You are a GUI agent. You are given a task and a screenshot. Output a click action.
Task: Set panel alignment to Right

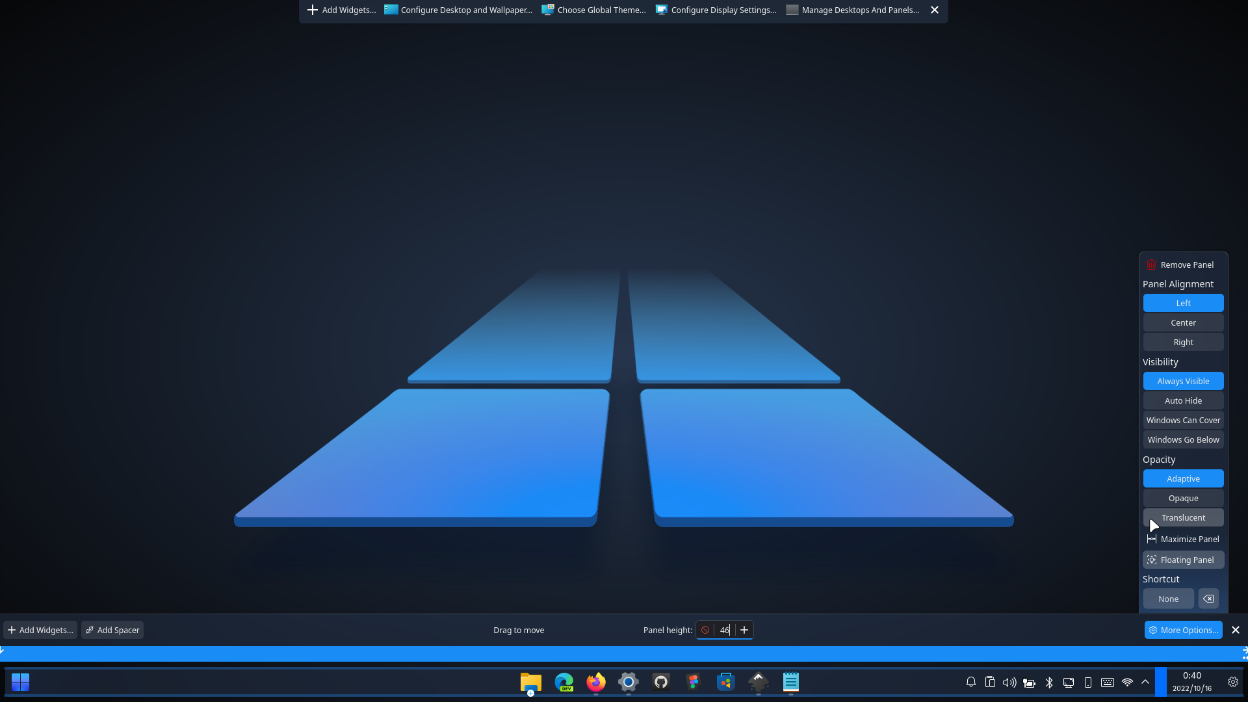click(1183, 342)
